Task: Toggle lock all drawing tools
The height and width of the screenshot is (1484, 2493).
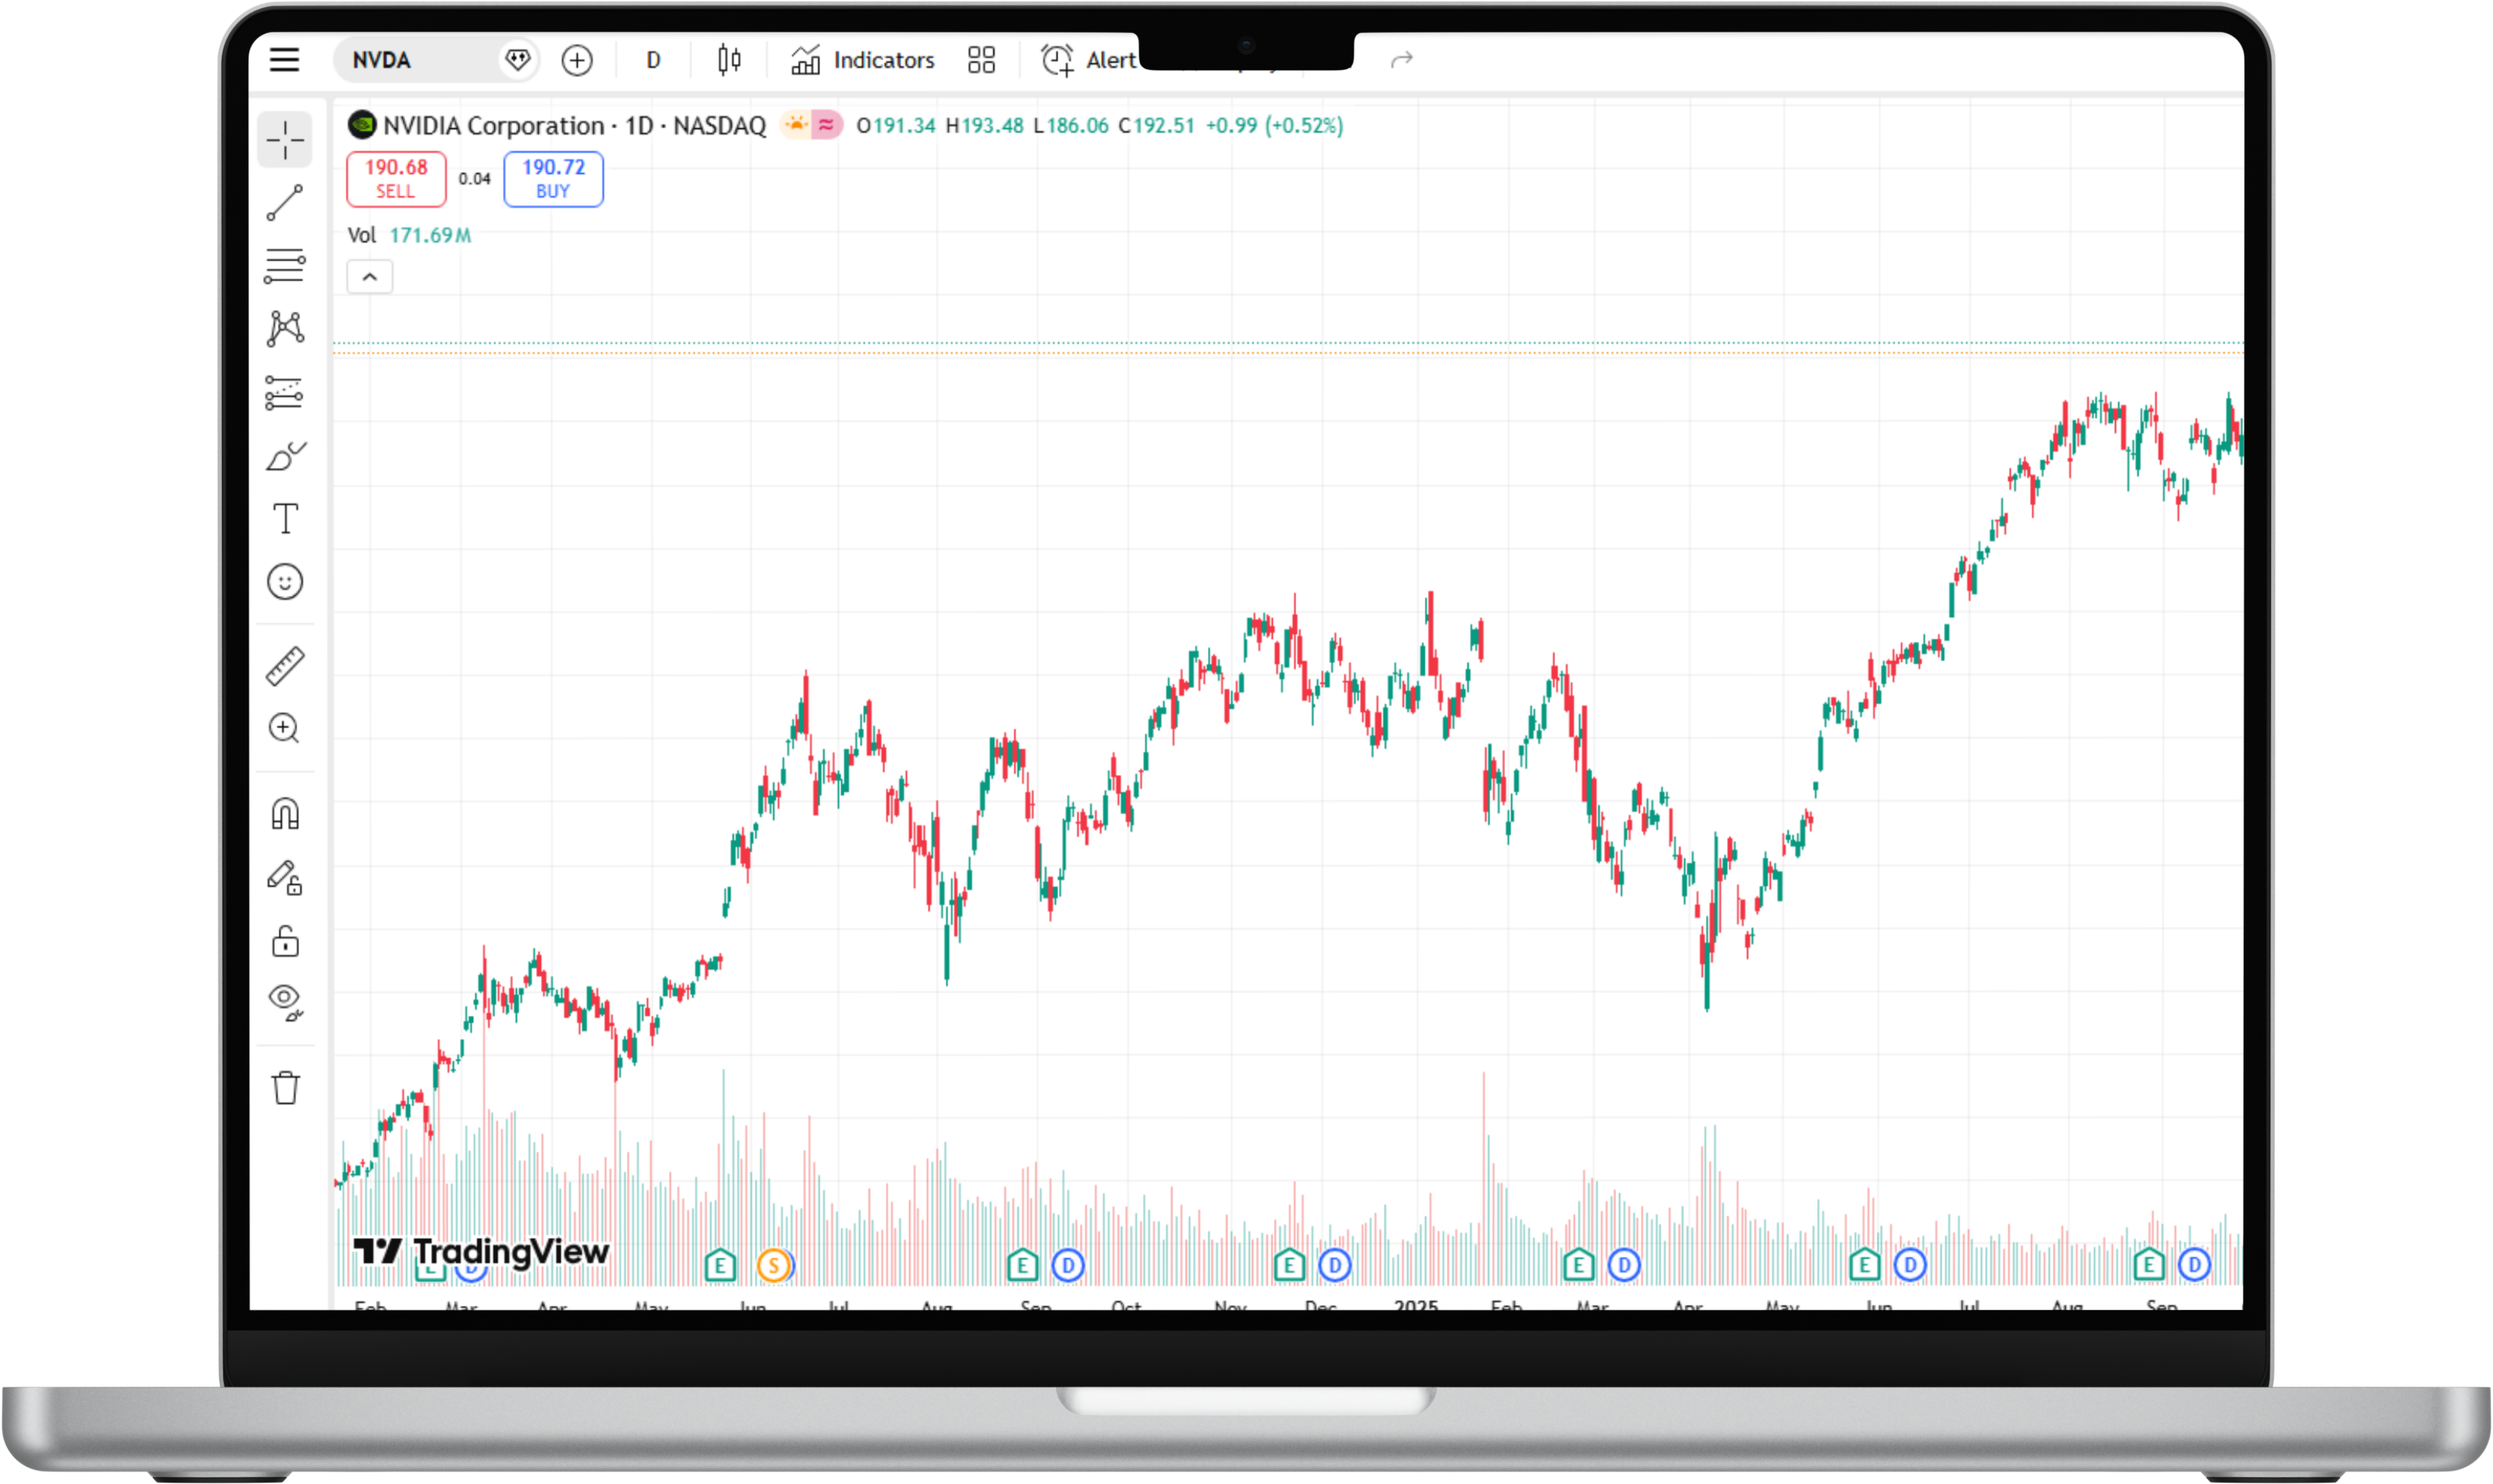Action: point(285,941)
